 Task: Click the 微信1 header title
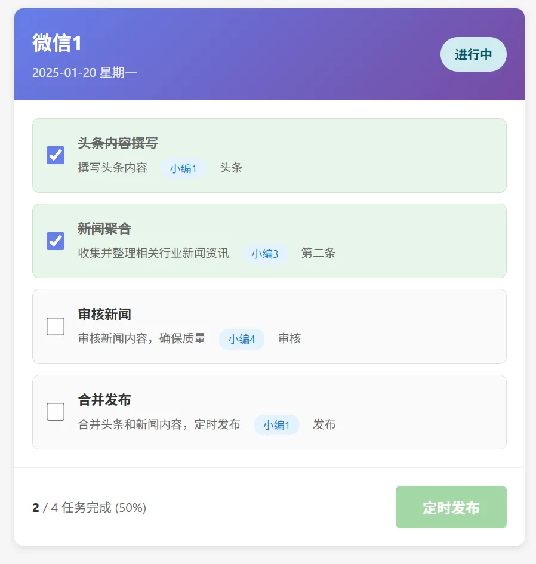(57, 43)
